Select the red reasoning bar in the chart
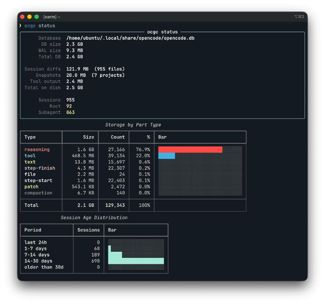325x304 pixels. 190,149
